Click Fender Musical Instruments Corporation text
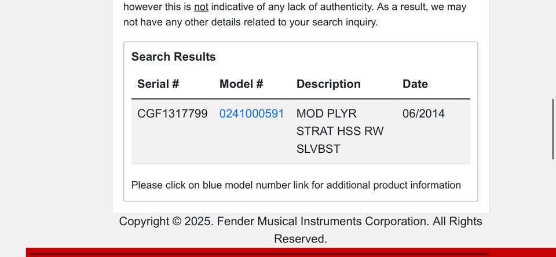Screen dimensions: 556x257 (x=322, y=221)
